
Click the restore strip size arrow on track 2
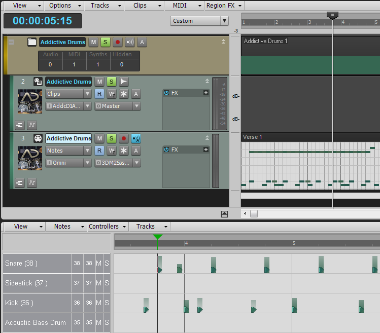click(x=207, y=81)
